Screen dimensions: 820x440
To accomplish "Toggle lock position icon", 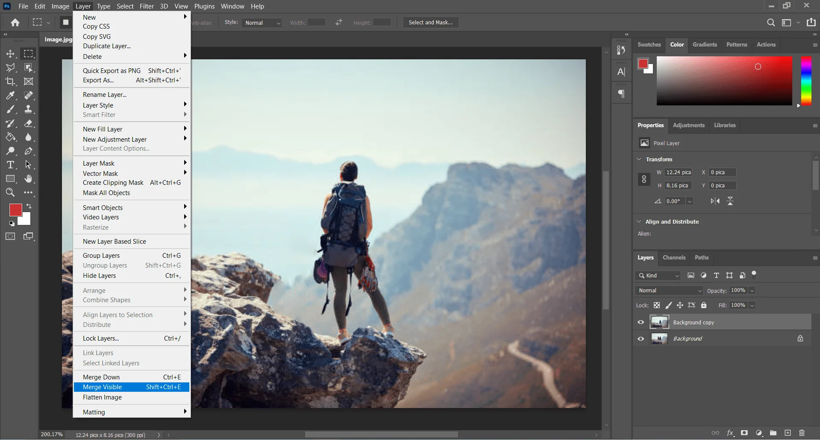I will (680, 305).
